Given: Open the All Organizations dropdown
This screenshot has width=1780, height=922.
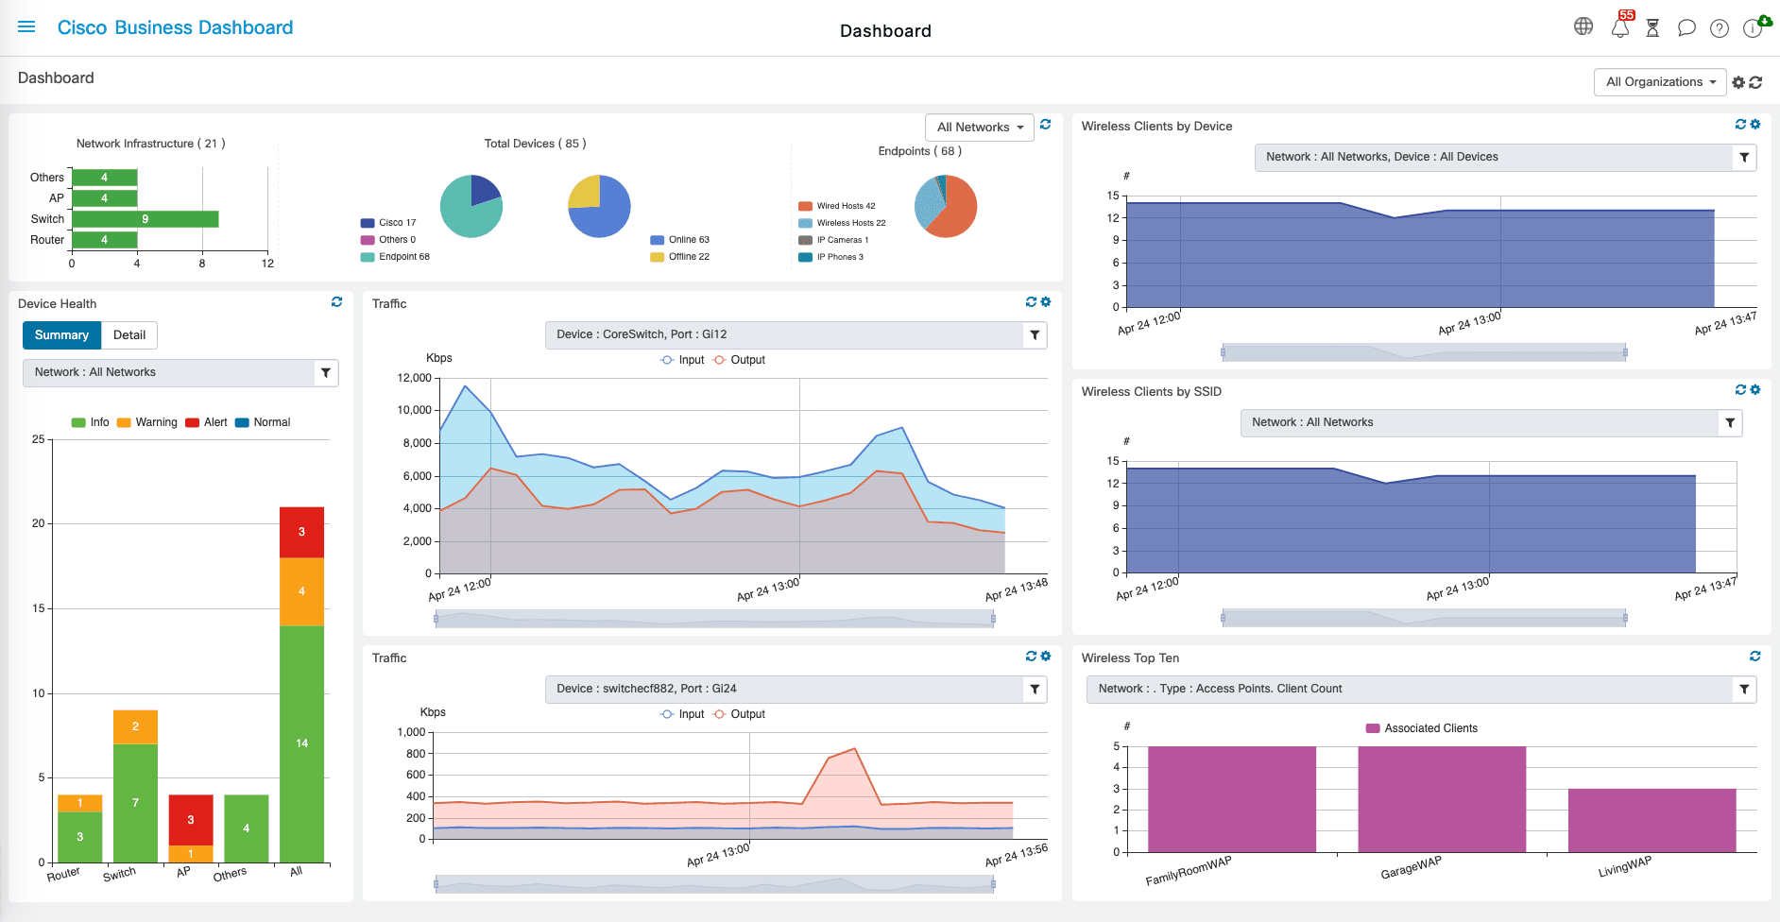Looking at the screenshot, I should pyautogui.click(x=1660, y=82).
